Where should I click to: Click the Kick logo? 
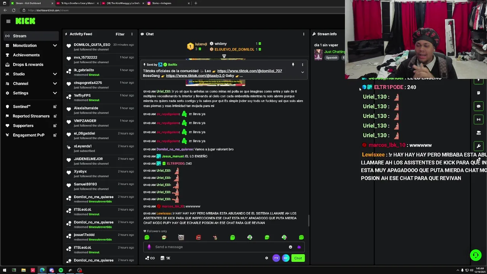coord(25,21)
